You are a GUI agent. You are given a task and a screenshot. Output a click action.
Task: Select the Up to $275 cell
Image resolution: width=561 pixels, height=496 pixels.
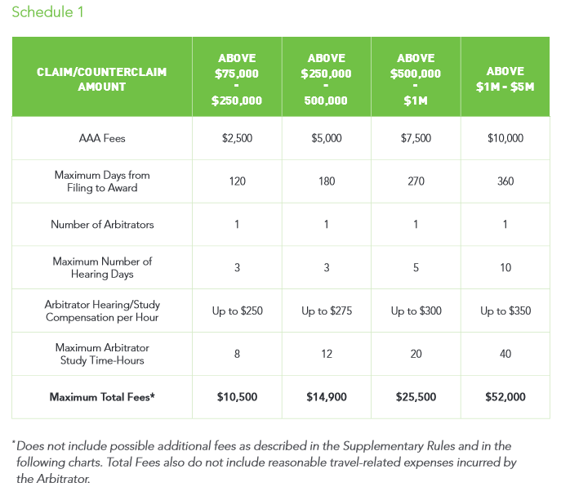(x=326, y=311)
